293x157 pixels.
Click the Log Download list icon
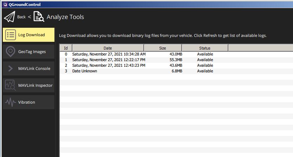[x=11, y=35]
